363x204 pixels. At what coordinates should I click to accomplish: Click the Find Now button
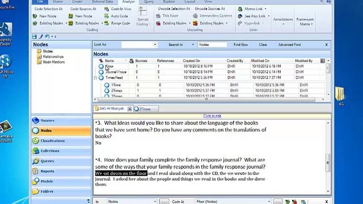pyautogui.click(x=240, y=45)
